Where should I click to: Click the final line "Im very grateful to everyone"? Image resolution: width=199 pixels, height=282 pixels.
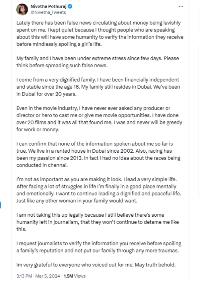click(96, 264)
